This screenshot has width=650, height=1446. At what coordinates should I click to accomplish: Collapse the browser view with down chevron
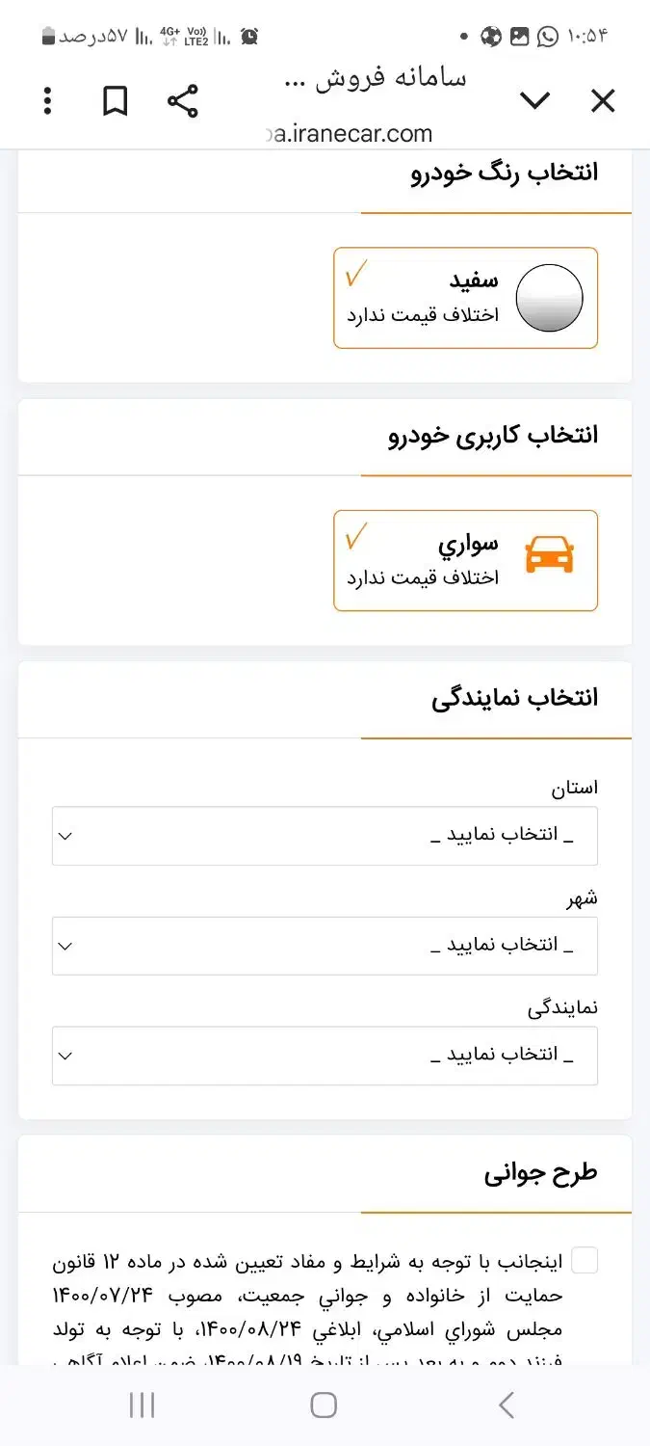tap(534, 101)
